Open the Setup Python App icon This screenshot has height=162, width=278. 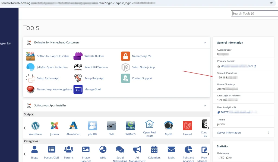[x=30, y=78]
